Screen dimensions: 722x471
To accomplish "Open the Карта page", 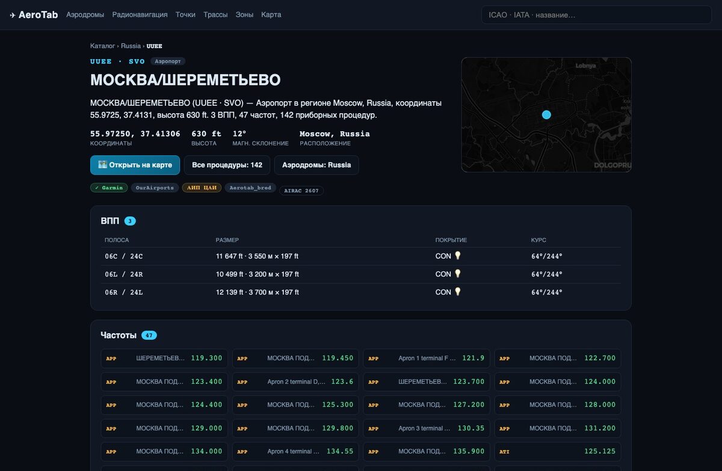I will coord(271,14).
